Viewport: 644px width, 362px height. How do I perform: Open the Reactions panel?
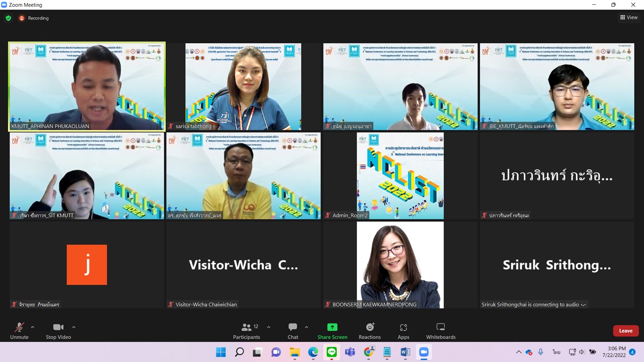pos(370,331)
